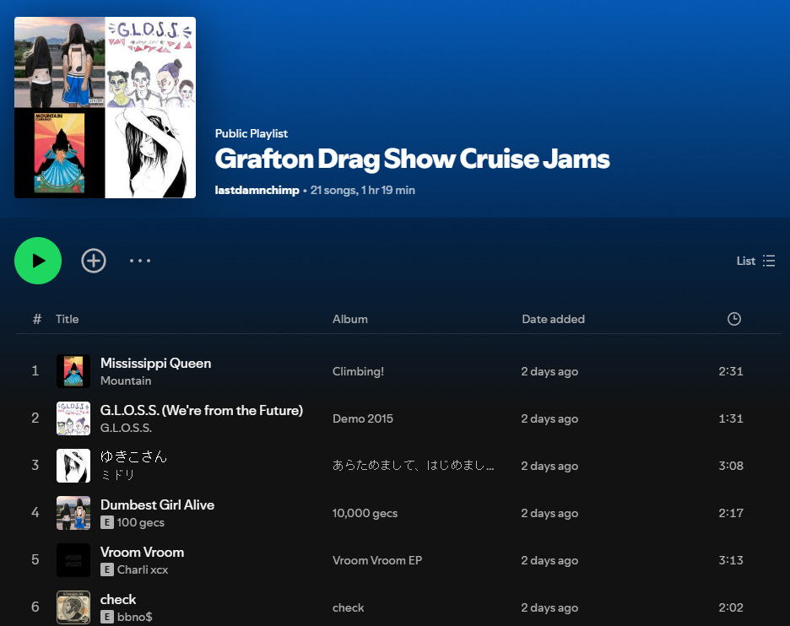This screenshot has height=626, width=790.
Task: Open the Vroom Vroom EP album link
Action: click(377, 560)
